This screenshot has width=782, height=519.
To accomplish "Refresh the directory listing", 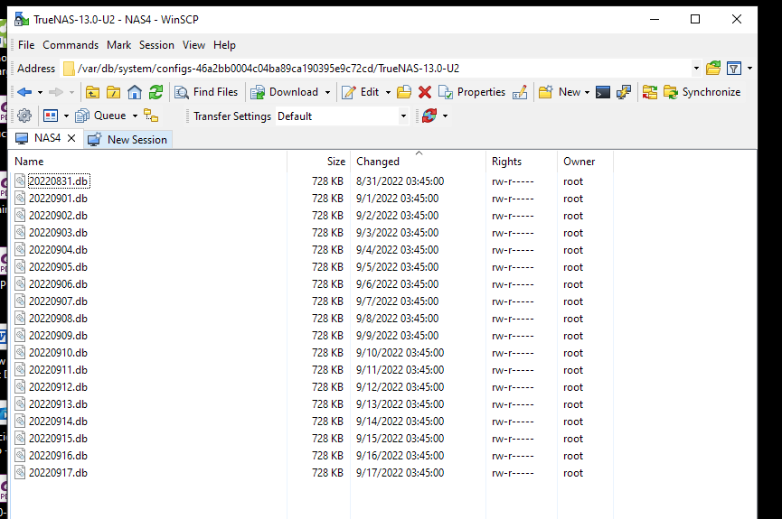I will [x=156, y=92].
